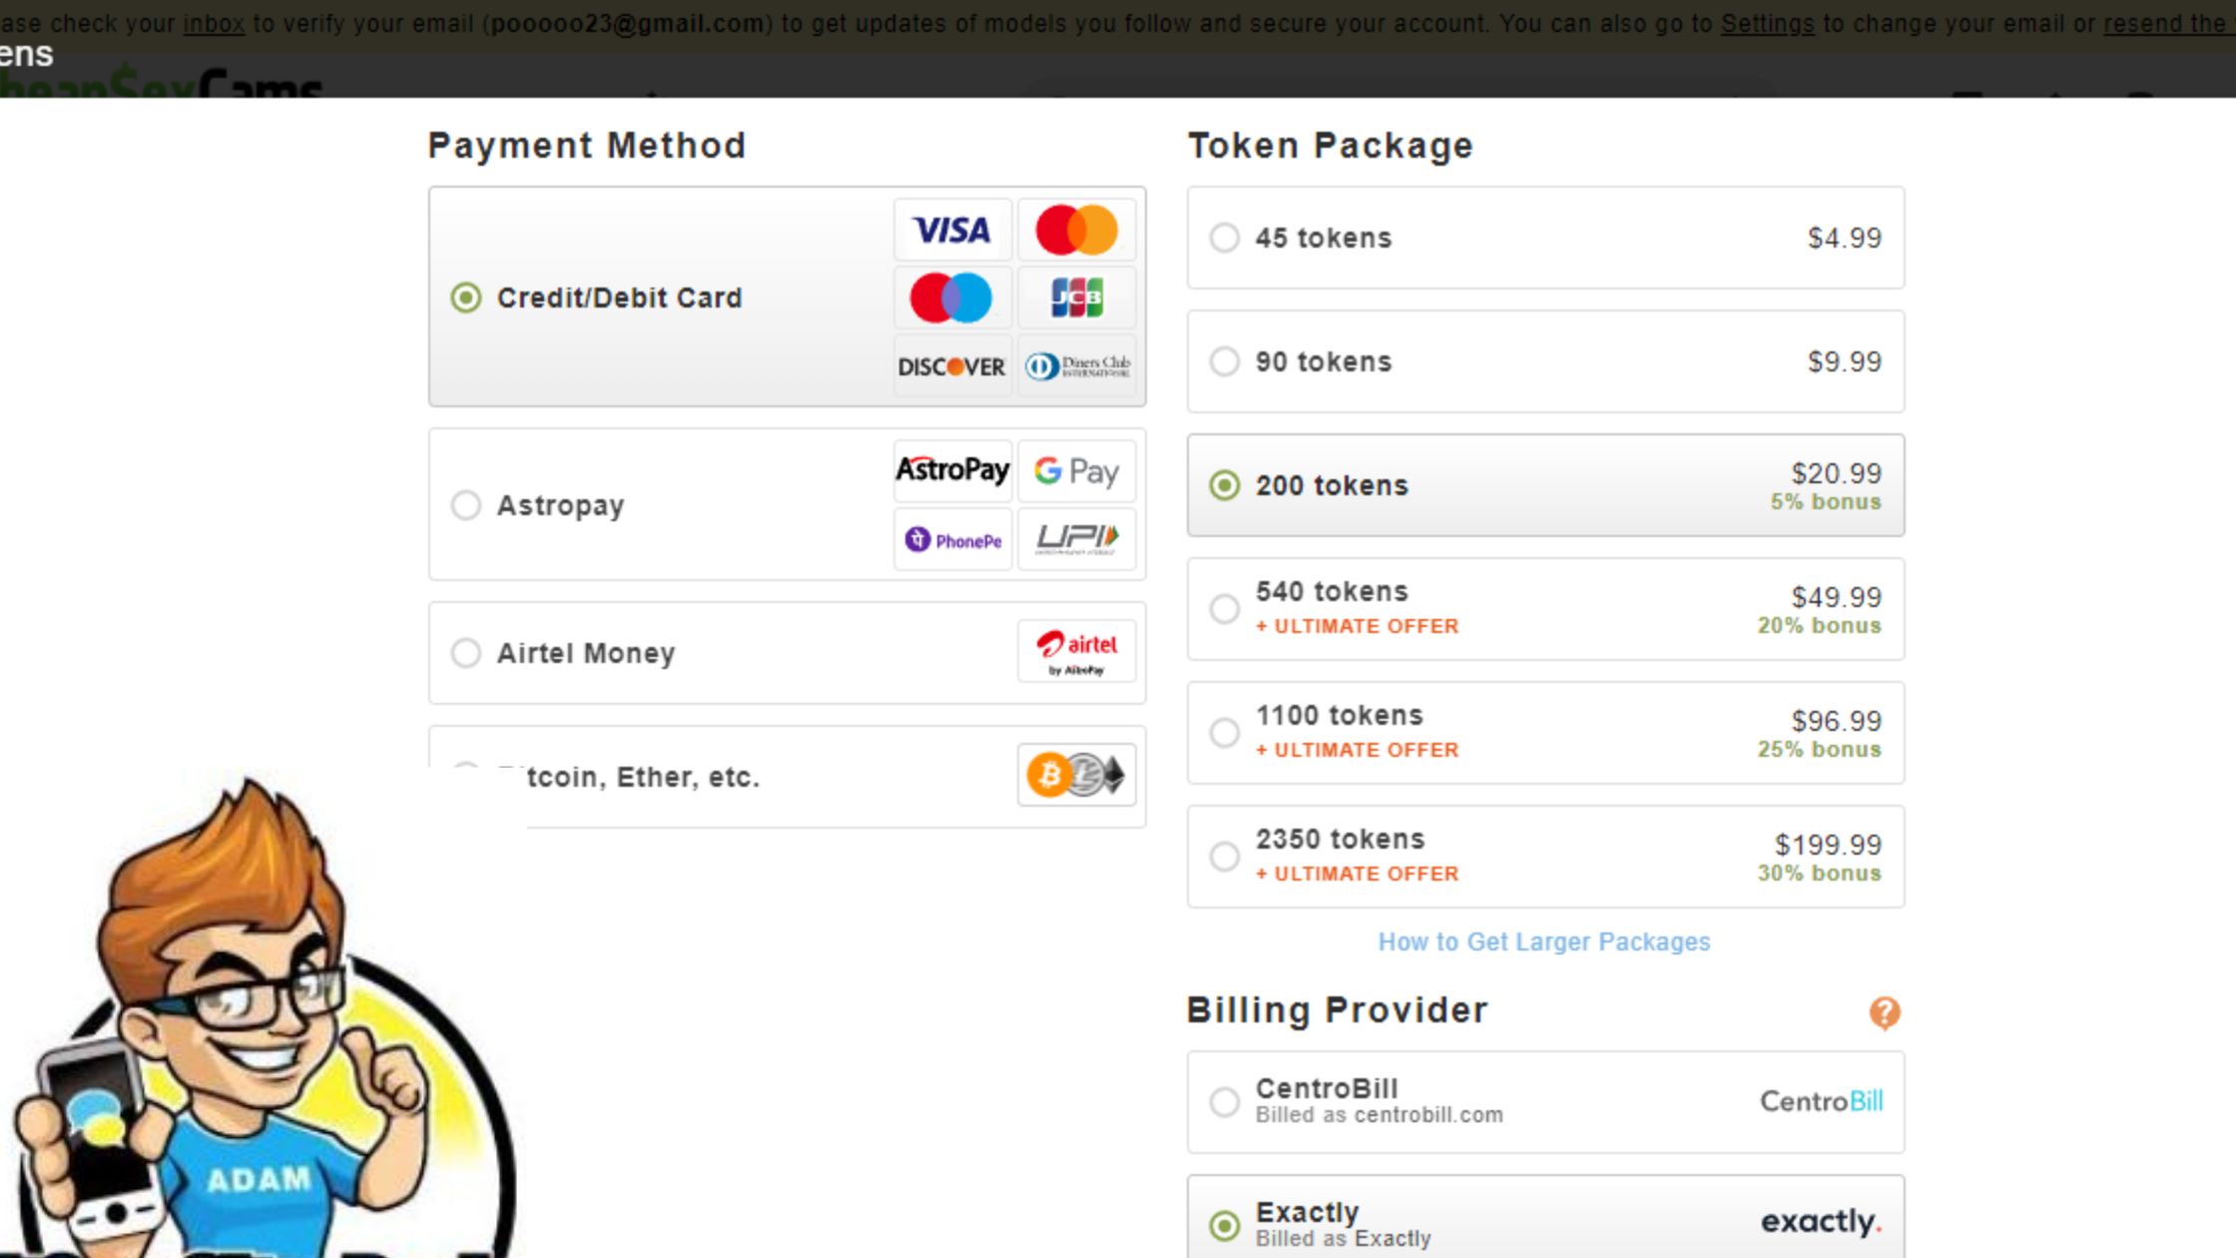Screen dimensions: 2236x1258
Task: Select Astropay payment method
Action: point(788,504)
